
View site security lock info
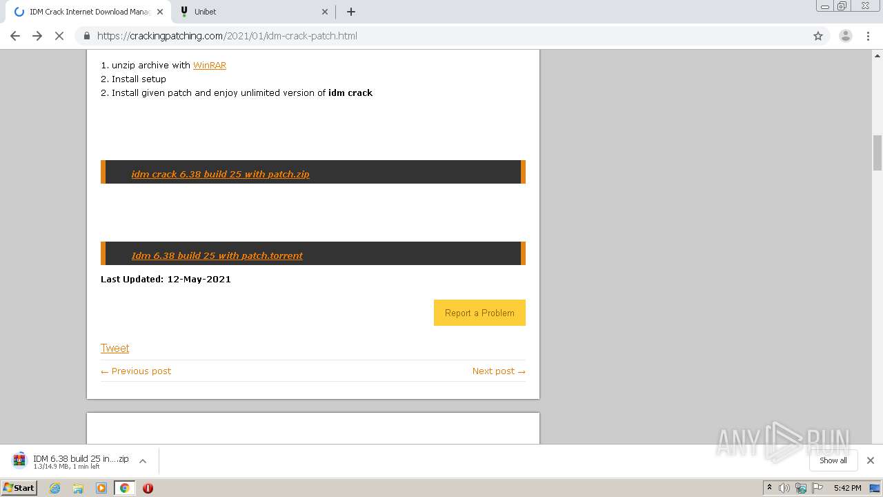[x=87, y=36]
